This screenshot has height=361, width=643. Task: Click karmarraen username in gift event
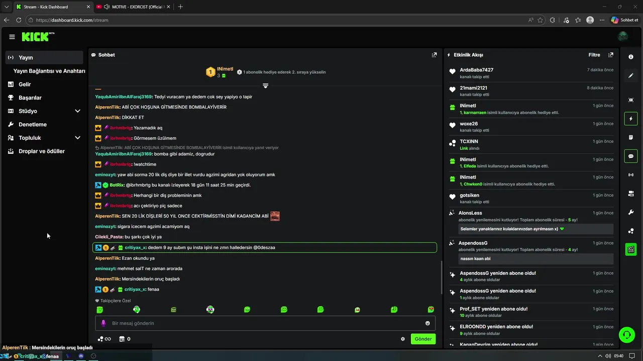click(474, 113)
